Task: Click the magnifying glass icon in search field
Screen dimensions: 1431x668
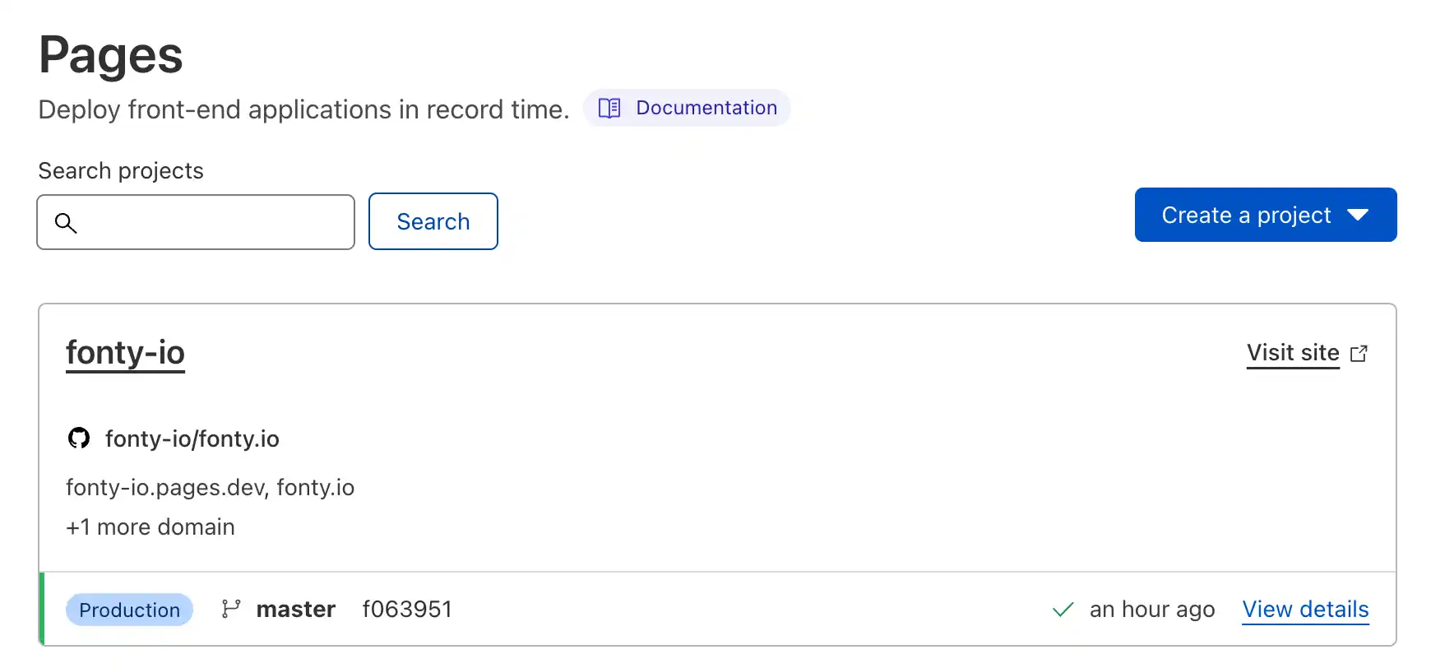Action: point(66,222)
